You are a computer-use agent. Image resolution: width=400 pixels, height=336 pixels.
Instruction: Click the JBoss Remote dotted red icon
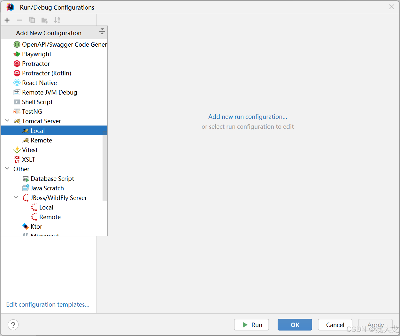point(34,217)
